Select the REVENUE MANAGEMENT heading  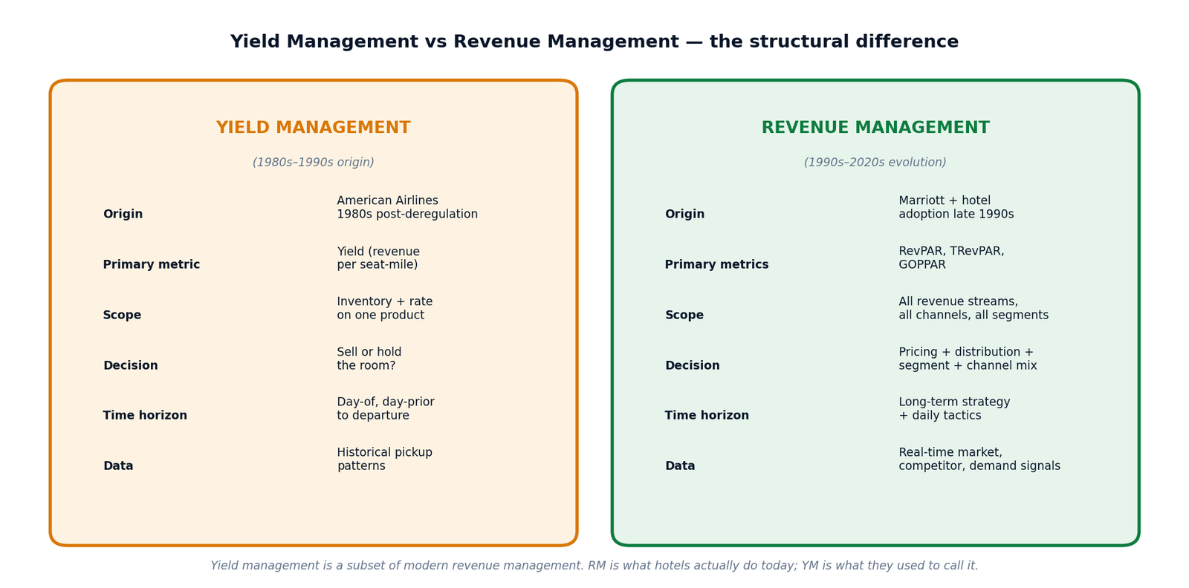(875, 128)
